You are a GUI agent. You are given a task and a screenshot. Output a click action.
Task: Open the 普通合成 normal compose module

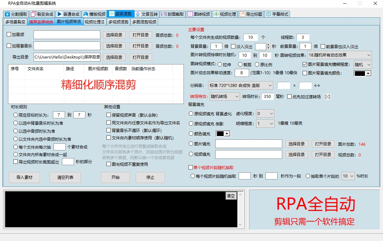68,14
